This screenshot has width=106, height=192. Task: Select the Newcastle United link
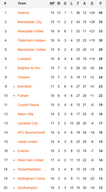point(31,31)
